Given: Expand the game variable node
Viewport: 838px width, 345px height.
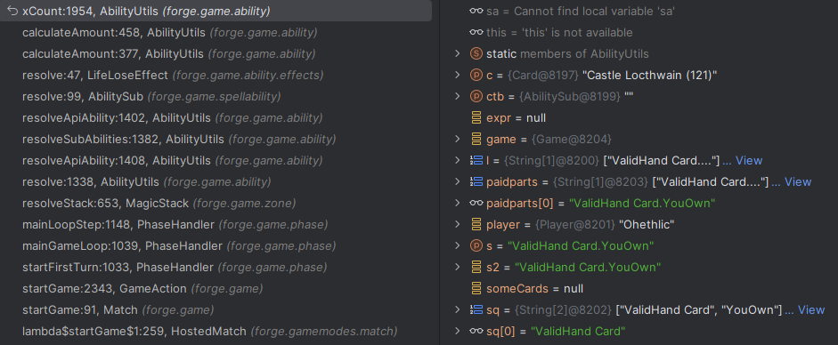Looking at the screenshot, I should coord(457,140).
